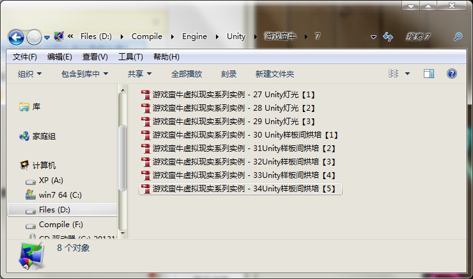Click the 家庭组 homegroup icon
This screenshot has height=279, width=473.
coord(24,136)
